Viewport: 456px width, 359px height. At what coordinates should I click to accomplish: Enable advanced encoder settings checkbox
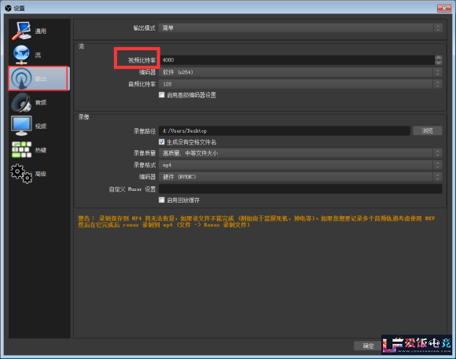pyautogui.click(x=162, y=95)
